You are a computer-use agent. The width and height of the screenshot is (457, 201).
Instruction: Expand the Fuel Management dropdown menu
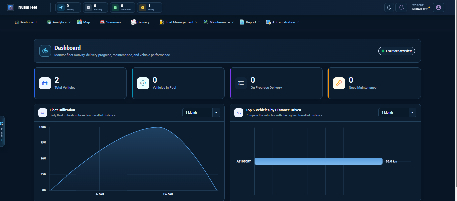click(179, 22)
